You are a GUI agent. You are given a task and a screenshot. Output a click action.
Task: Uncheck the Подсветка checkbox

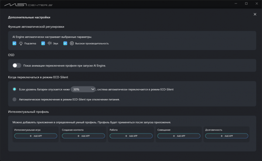(x=14, y=44)
